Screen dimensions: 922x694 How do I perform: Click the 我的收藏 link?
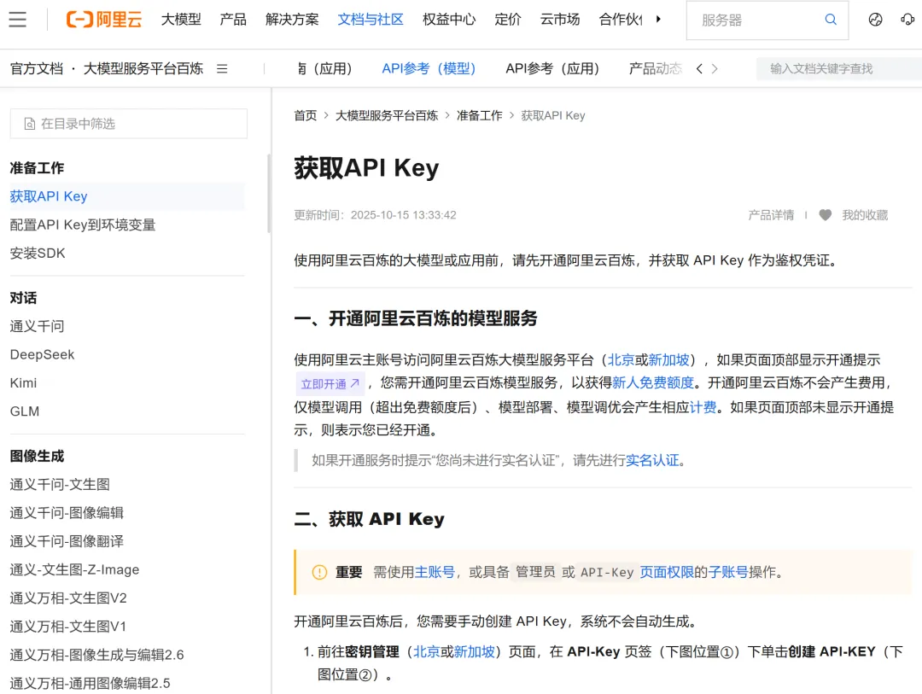865,215
